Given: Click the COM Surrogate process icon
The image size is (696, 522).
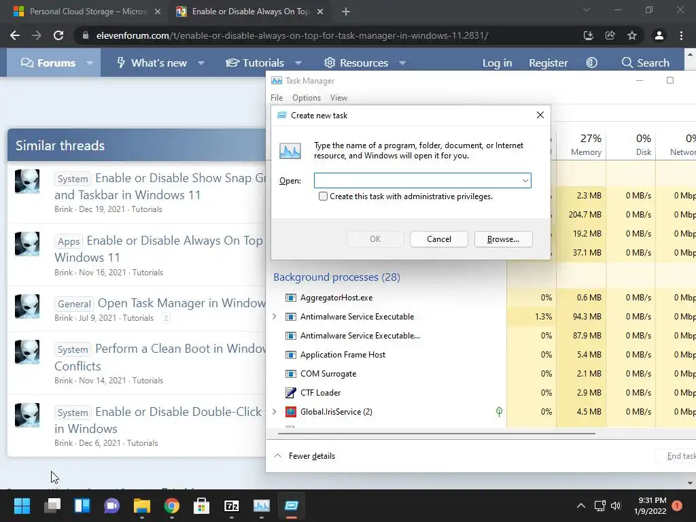Looking at the screenshot, I should 291,374.
